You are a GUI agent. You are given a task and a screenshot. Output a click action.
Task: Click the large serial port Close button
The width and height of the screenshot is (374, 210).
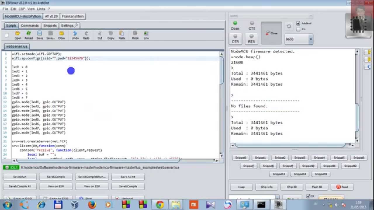(x=271, y=33)
